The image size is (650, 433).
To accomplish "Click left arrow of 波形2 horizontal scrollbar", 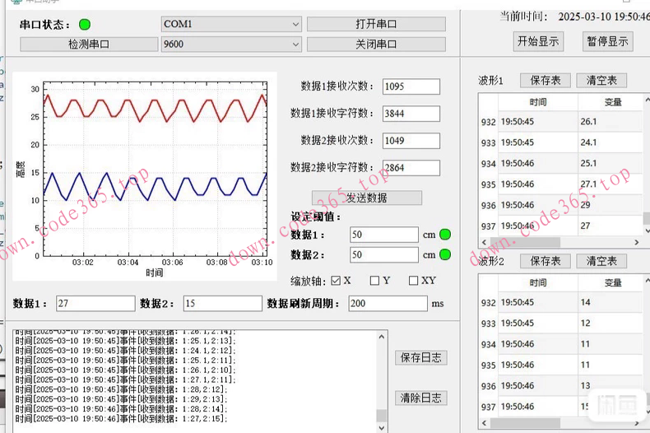I will click(x=484, y=423).
